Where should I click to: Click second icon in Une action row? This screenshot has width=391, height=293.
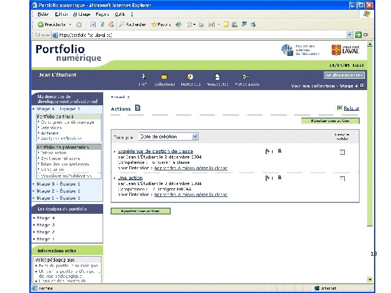point(280,177)
